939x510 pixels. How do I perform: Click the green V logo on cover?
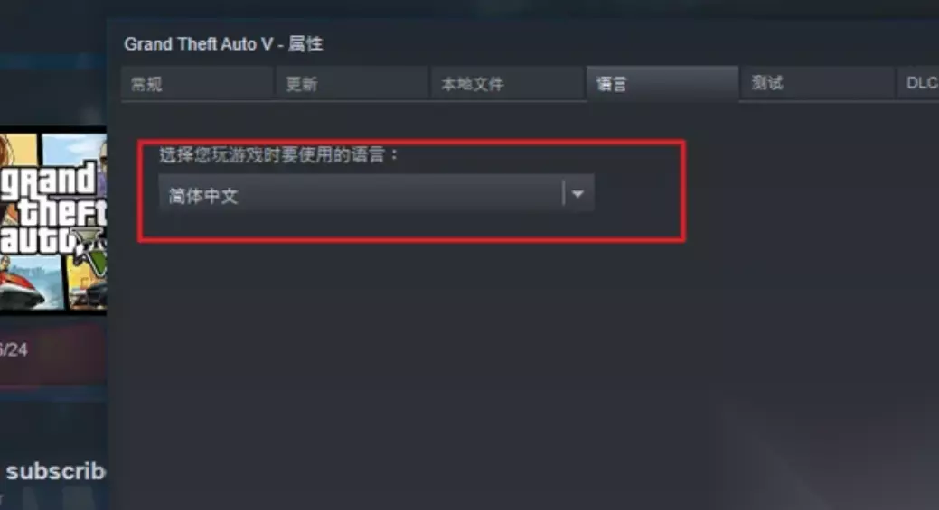(94, 249)
